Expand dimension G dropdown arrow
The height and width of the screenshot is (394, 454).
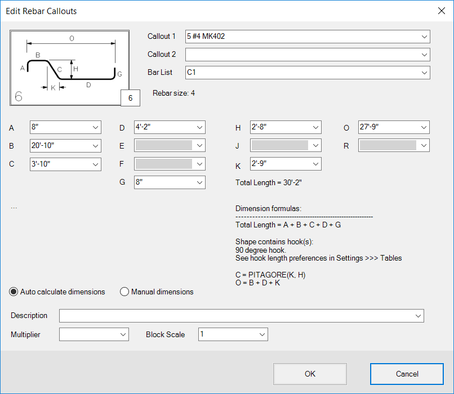pos(199,182)
